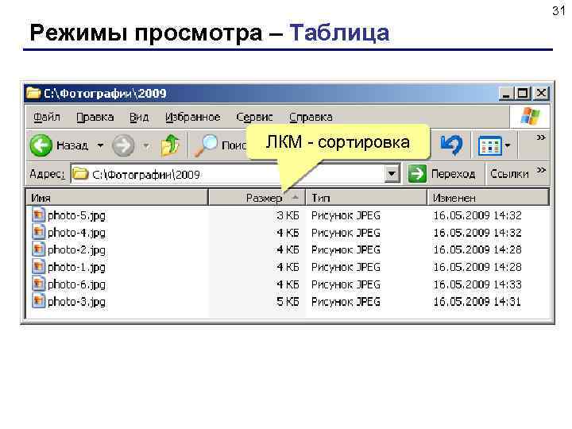Viewport: 572px width, 429px height.
Task: Select the photo-2.jpg file icon
Action: [38, 249]
